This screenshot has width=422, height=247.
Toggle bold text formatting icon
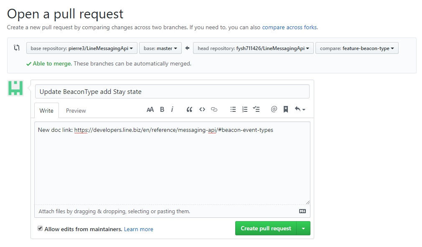(x=162, y=110)
